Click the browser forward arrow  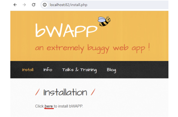[x=24, y=5]
